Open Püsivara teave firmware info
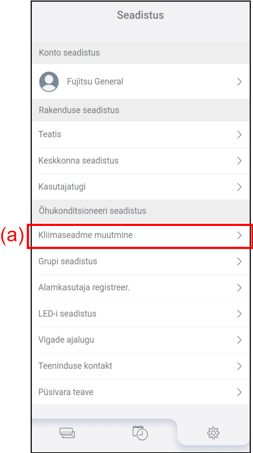 click(66, 392)
